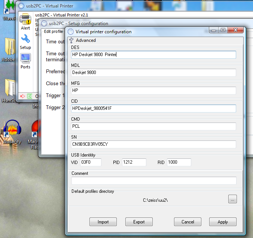The height and width of the screenshot is (238, 253).
Task: Click the DES description input field
Action: point(153,55)
